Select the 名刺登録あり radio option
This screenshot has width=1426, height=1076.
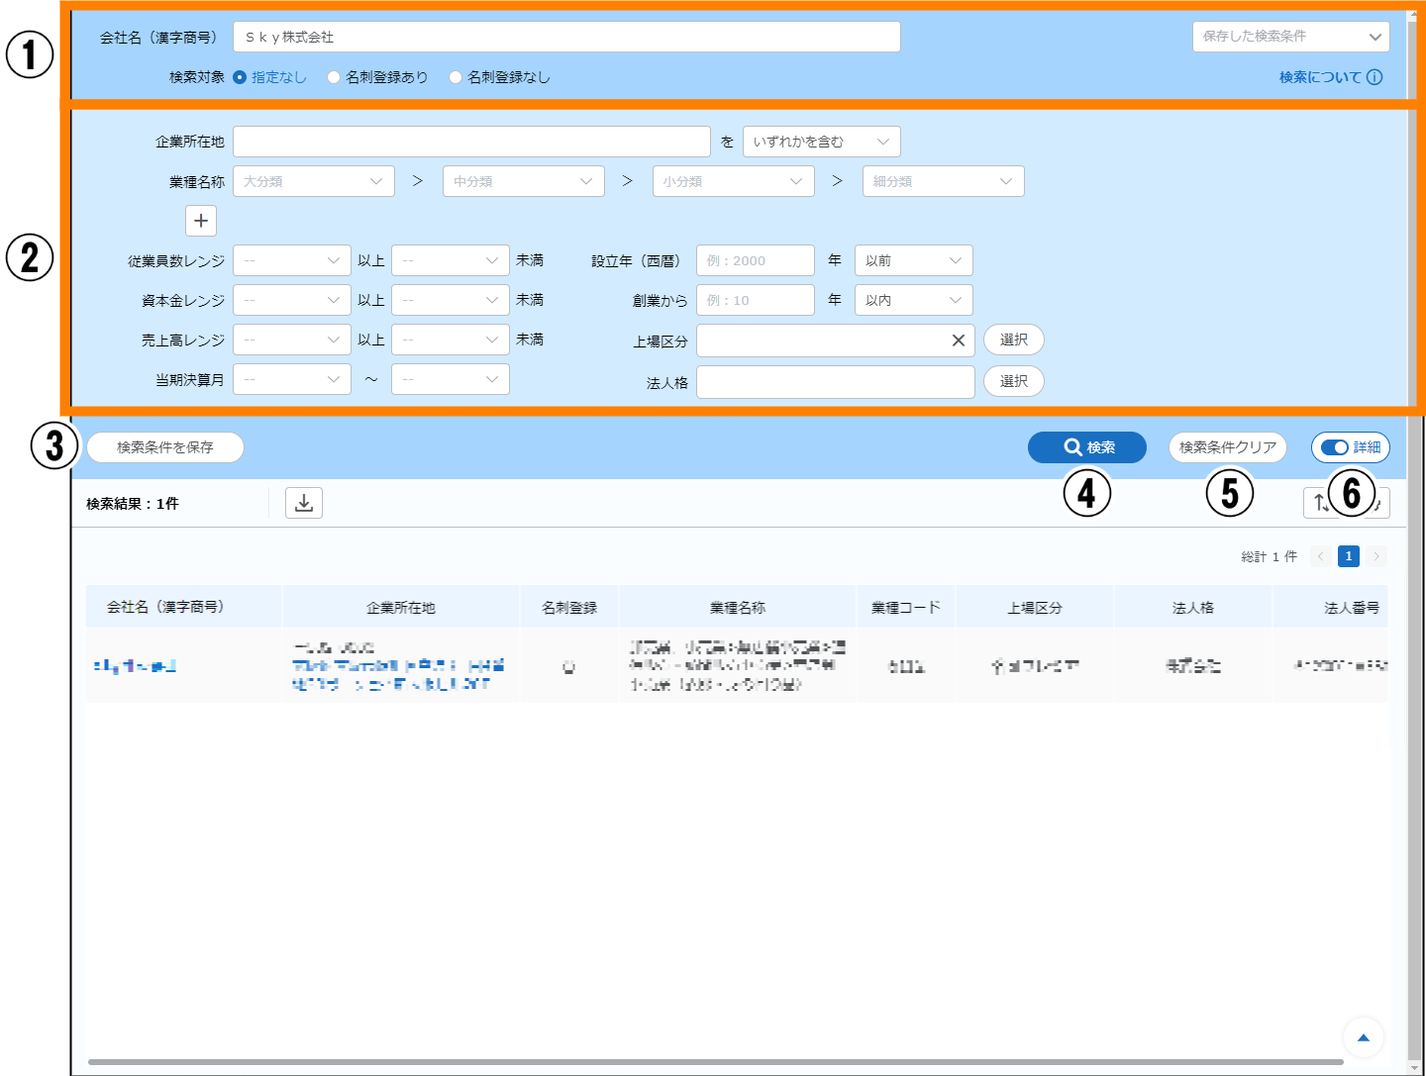coord(334,77)
